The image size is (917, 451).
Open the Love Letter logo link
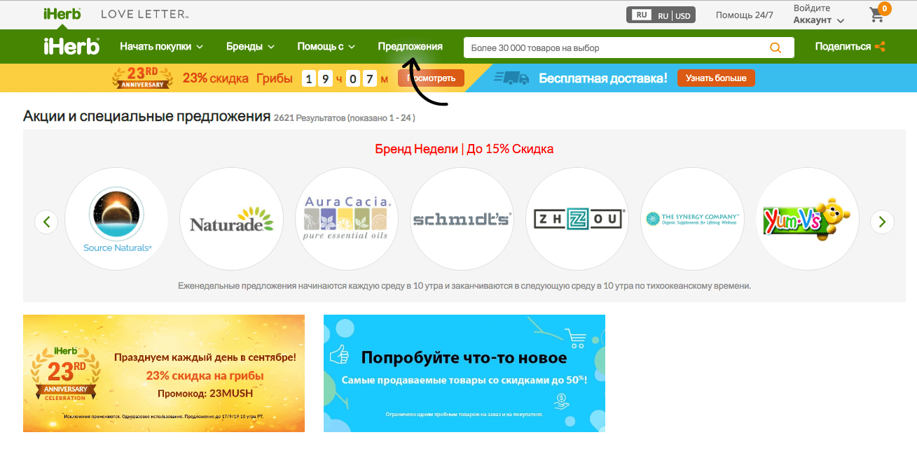click(145, 14)
